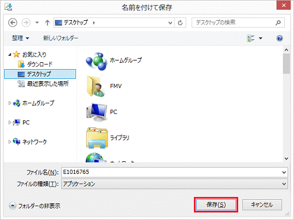The height and width of the screenshot is (220, 294).
Task: Click 保存(S) button
Action: (216, 205)
